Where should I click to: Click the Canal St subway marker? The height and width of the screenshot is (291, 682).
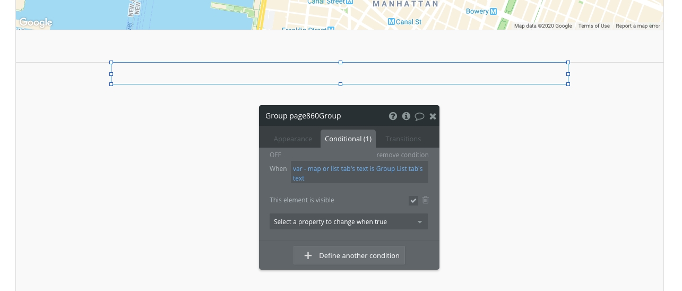[x=392, y=22]
